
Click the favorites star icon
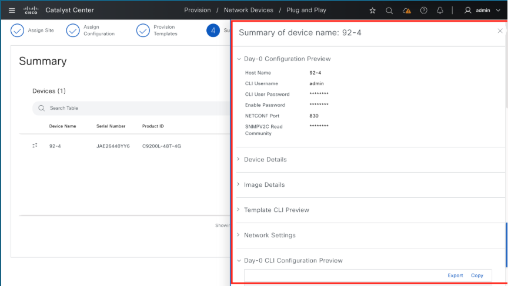coord(373,11)
